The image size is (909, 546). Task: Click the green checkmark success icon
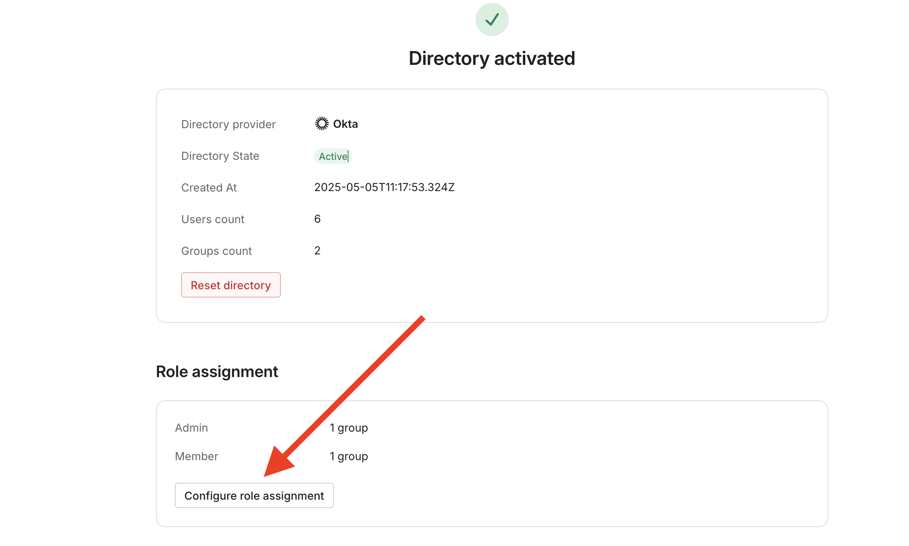(492, 19)
